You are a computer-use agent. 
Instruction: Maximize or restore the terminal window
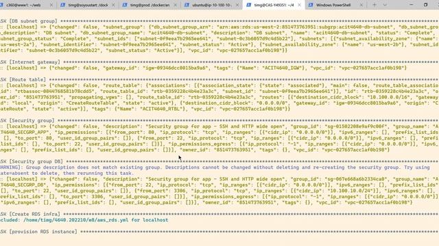(425, 5)
